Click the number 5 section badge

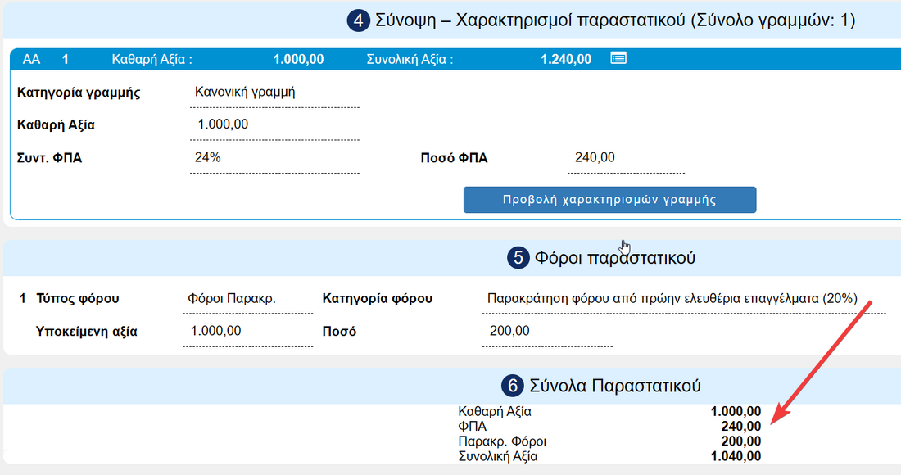(518, 258)
